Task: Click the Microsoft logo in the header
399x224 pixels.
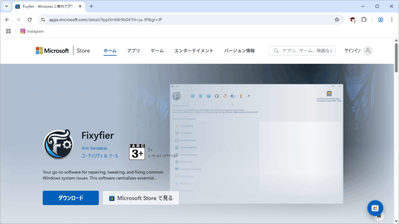Action: click(52, 51)
